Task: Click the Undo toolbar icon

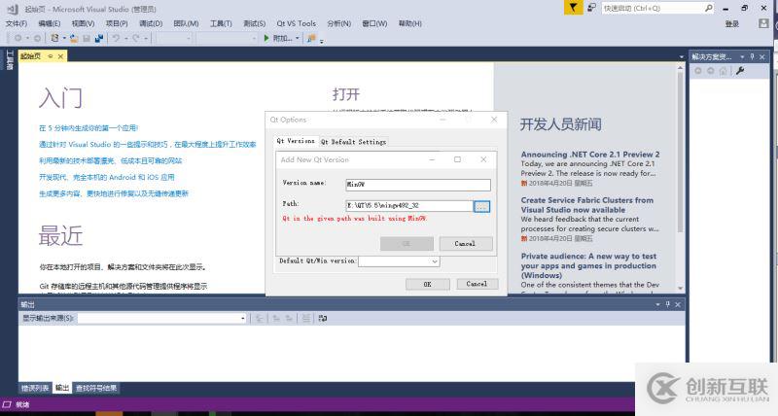Action: (116, 38)
